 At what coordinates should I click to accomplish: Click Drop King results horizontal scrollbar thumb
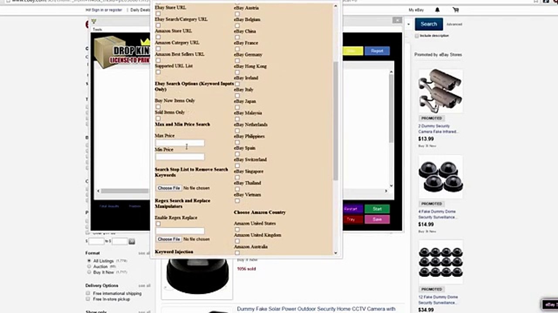tap(125, 191)
